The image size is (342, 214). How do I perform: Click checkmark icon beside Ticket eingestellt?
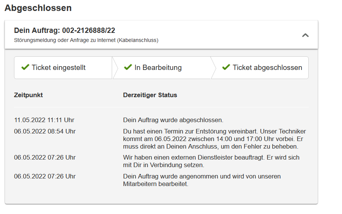point(25,67)
